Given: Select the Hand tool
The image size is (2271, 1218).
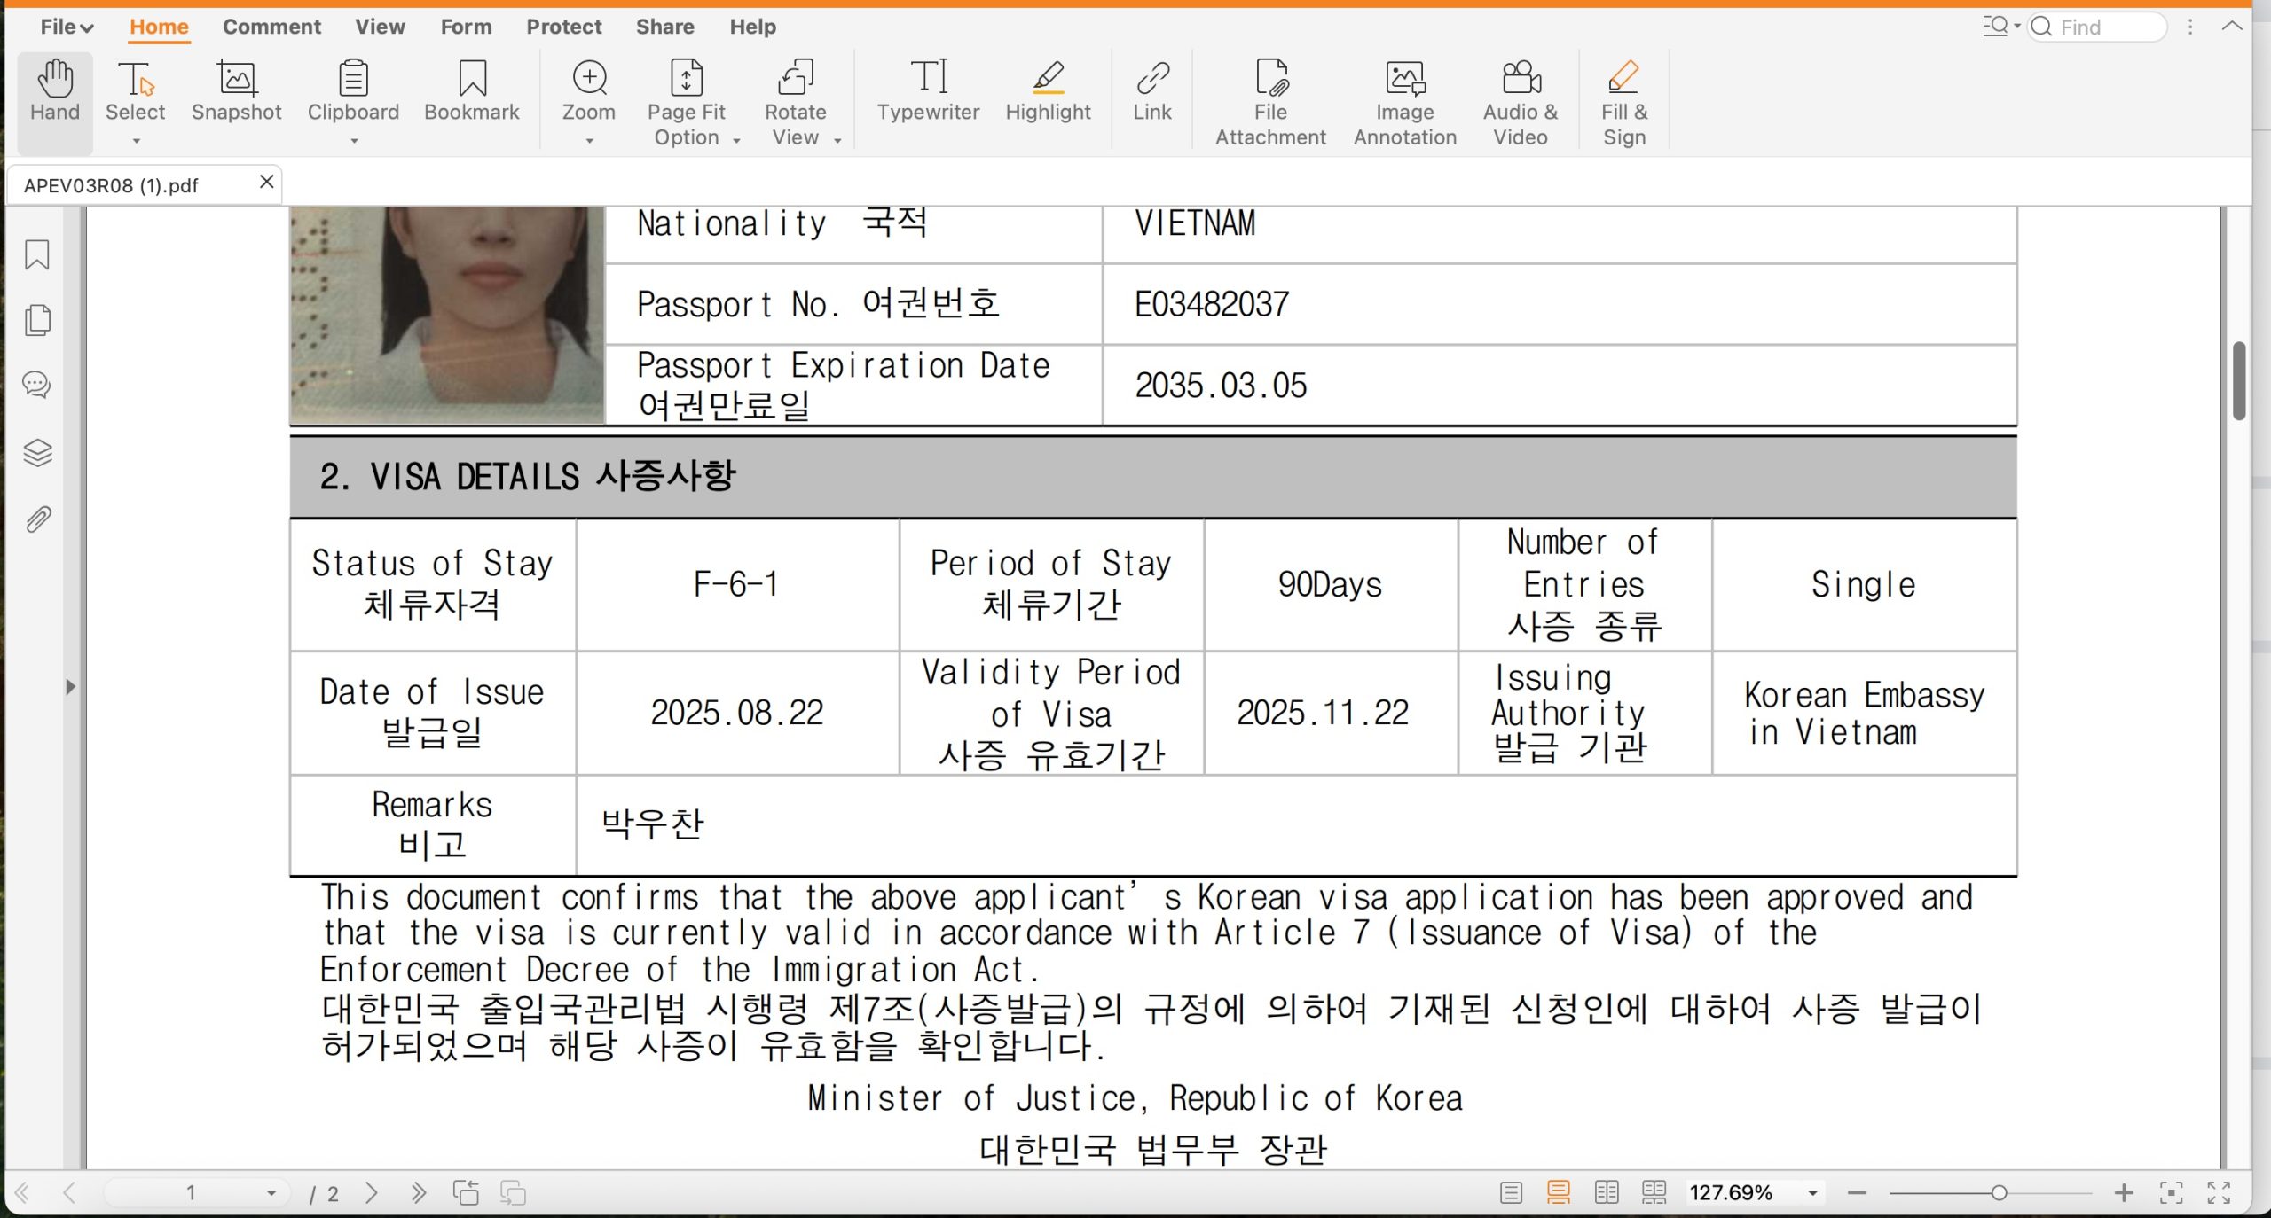Looking at the screenshot, I should 55,91.
